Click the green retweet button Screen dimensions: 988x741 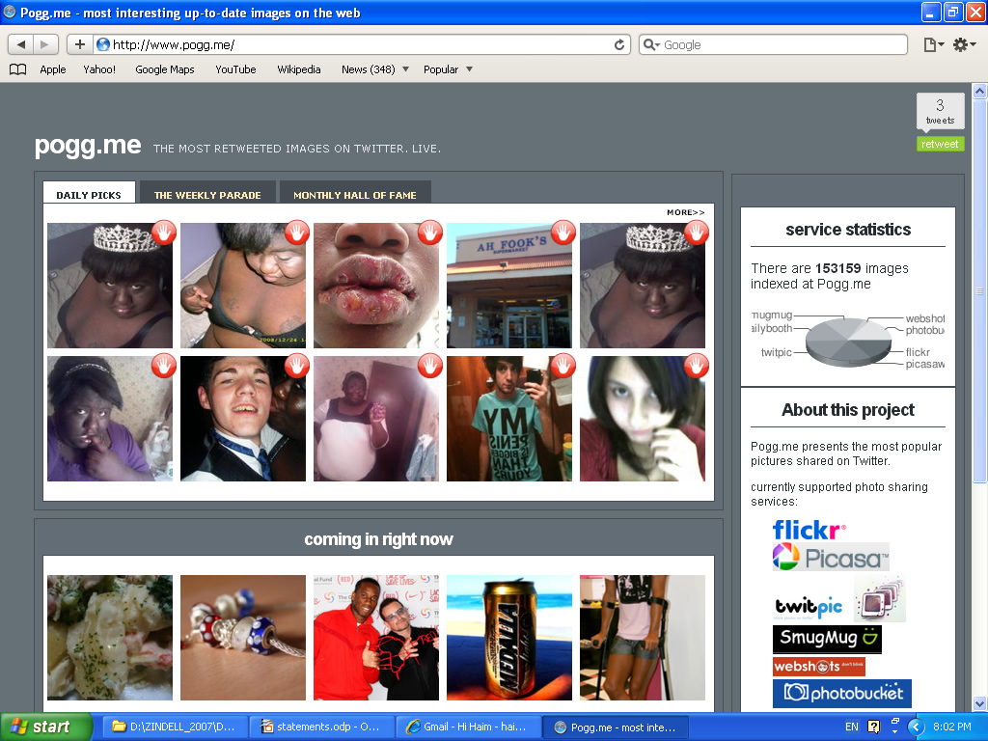[x=940, y=144]
